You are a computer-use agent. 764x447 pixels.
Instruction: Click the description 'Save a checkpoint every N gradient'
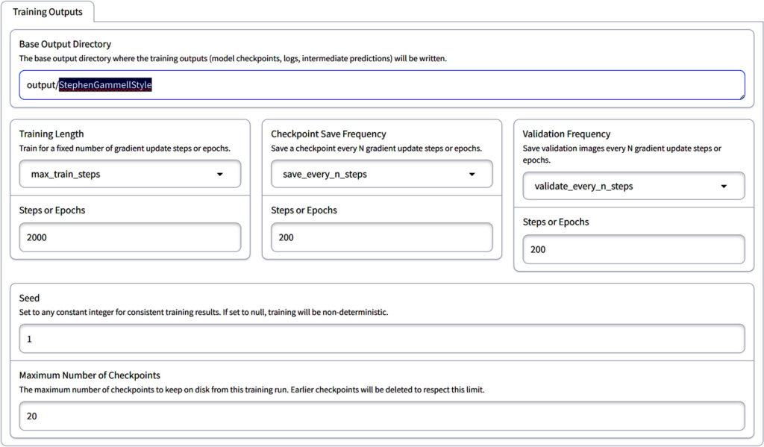click(376, 149)
